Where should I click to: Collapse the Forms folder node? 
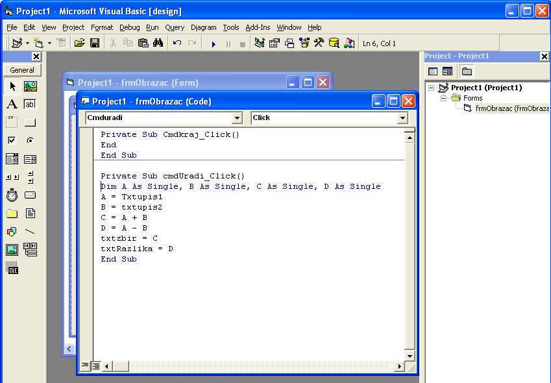coord(444,98)
